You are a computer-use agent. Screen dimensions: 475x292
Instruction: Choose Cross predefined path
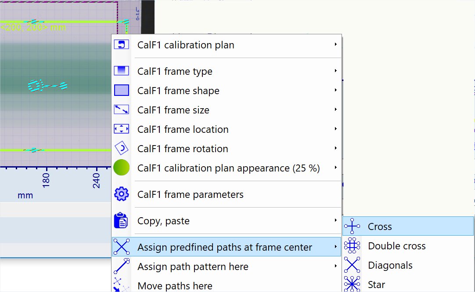[x=380, y=226]
